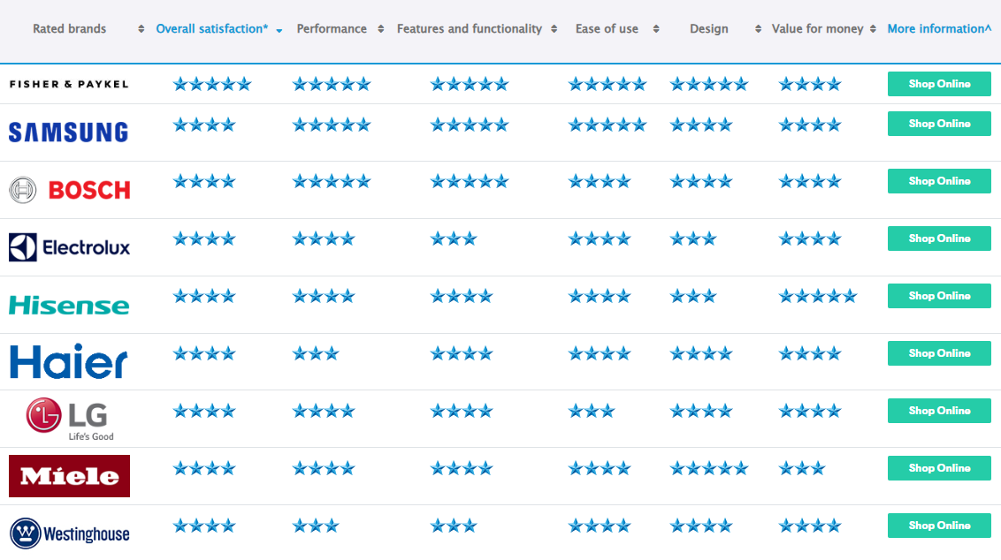Select the Rated brands column header

click(x=70, y=28)
